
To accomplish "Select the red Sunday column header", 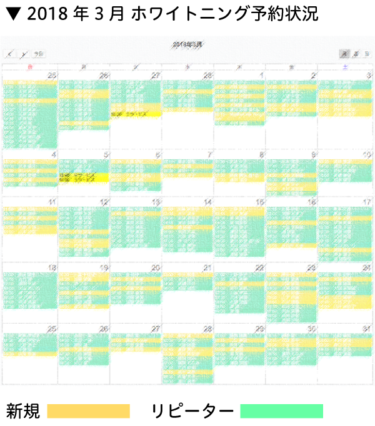I will click(x=29, y=66).
